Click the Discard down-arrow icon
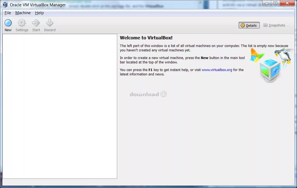This screenshot has height=188, width=297. [x=50, y=23]
